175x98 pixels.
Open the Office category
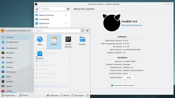[15, 77]
